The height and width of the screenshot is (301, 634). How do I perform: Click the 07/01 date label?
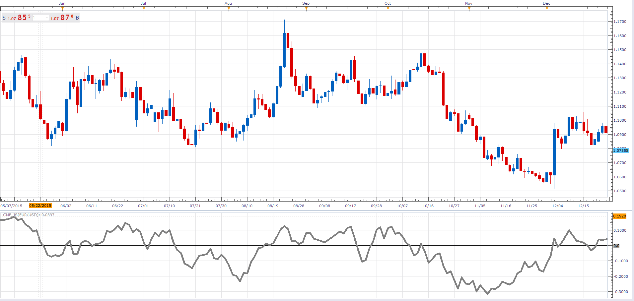point(144,206)
